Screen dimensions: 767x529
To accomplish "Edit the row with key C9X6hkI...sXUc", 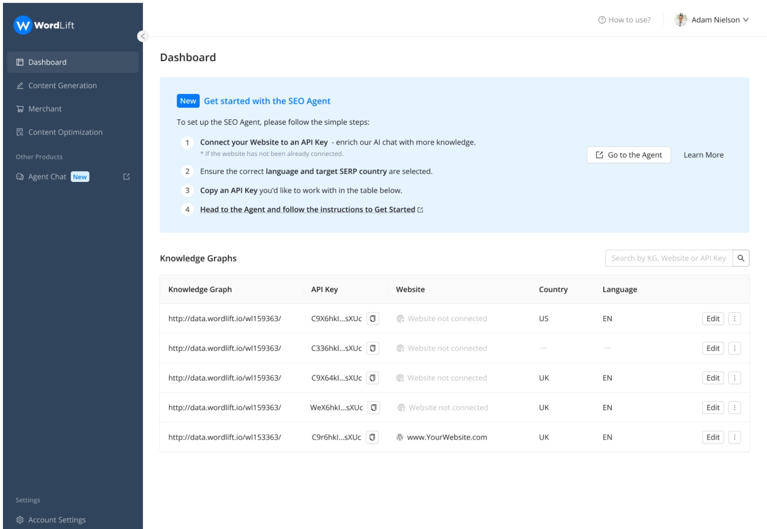I will (x=713, y=319).
